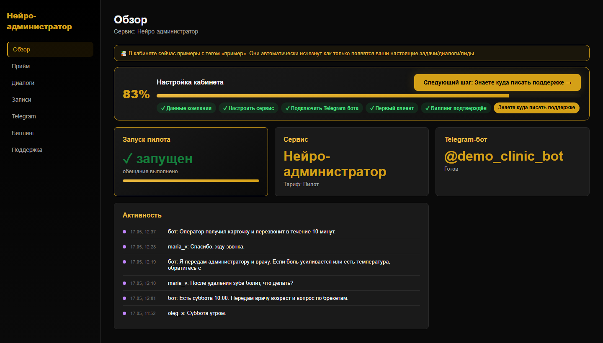
Task: Click the Активность panel heading
Action: (142, 215)
